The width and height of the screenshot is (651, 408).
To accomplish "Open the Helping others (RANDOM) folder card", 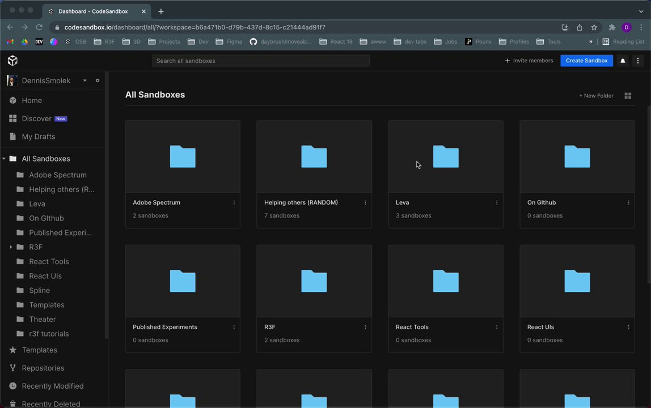I will (314, 157).
